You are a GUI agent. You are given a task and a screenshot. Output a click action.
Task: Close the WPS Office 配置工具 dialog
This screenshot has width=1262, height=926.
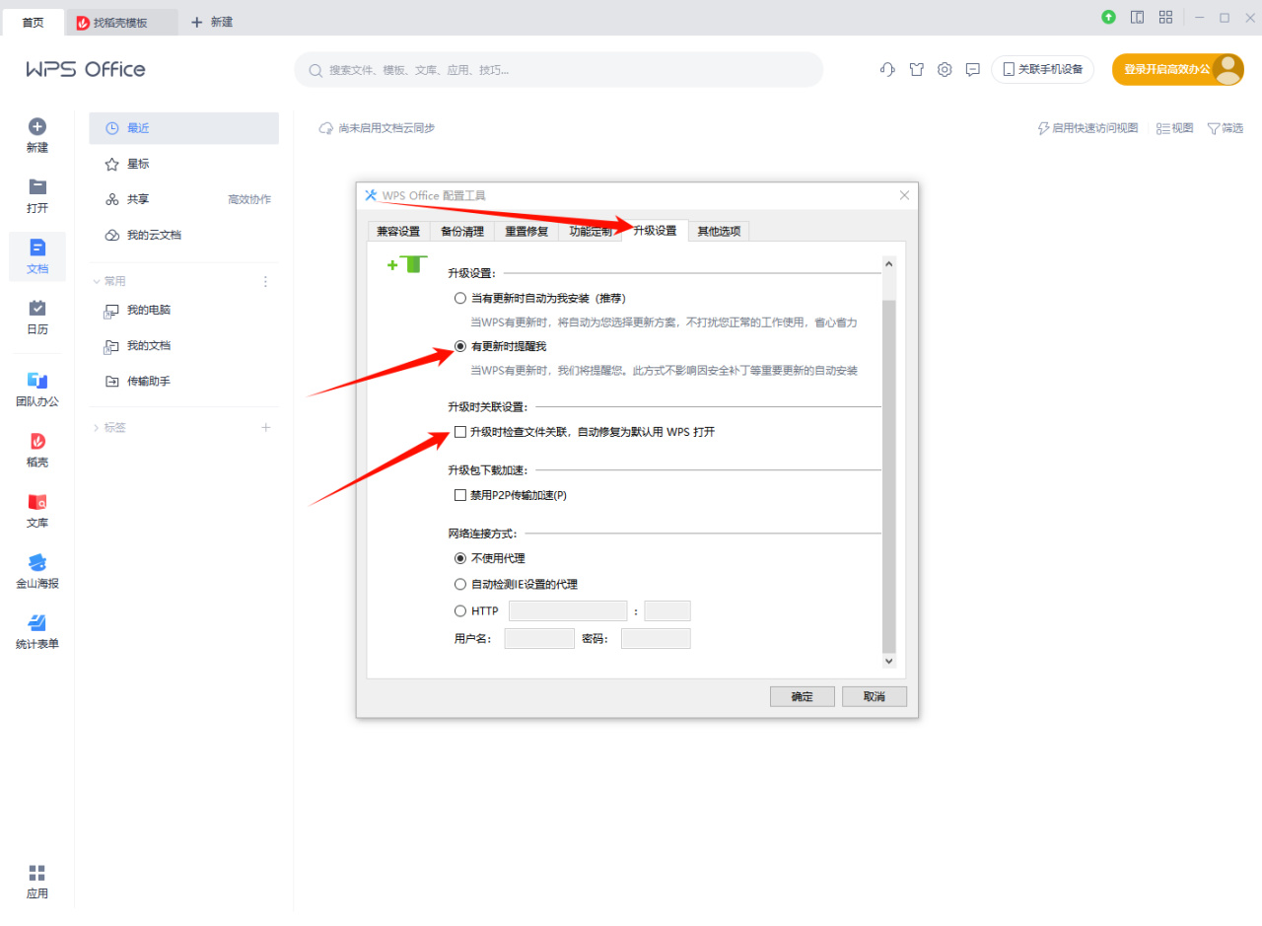tap(904, 195)
